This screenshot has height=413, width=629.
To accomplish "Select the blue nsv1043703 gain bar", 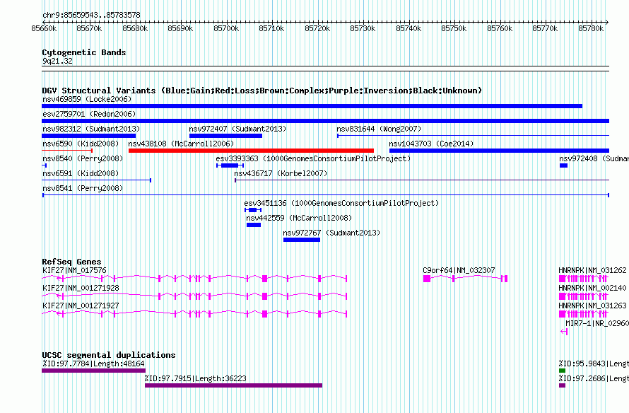I will [499, 151].
